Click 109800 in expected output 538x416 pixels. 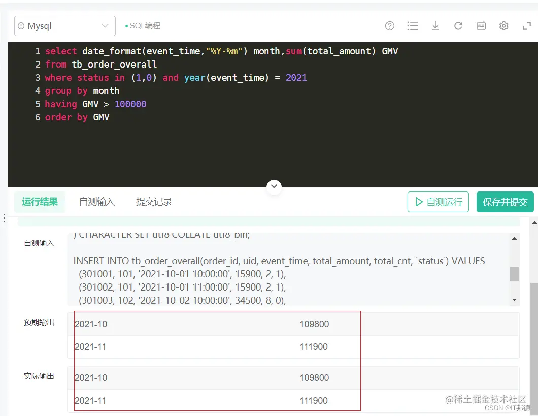[314, 324]
